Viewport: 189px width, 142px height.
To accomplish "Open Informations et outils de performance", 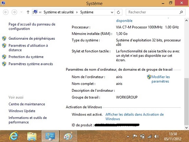I will click(x=27, y=120).
